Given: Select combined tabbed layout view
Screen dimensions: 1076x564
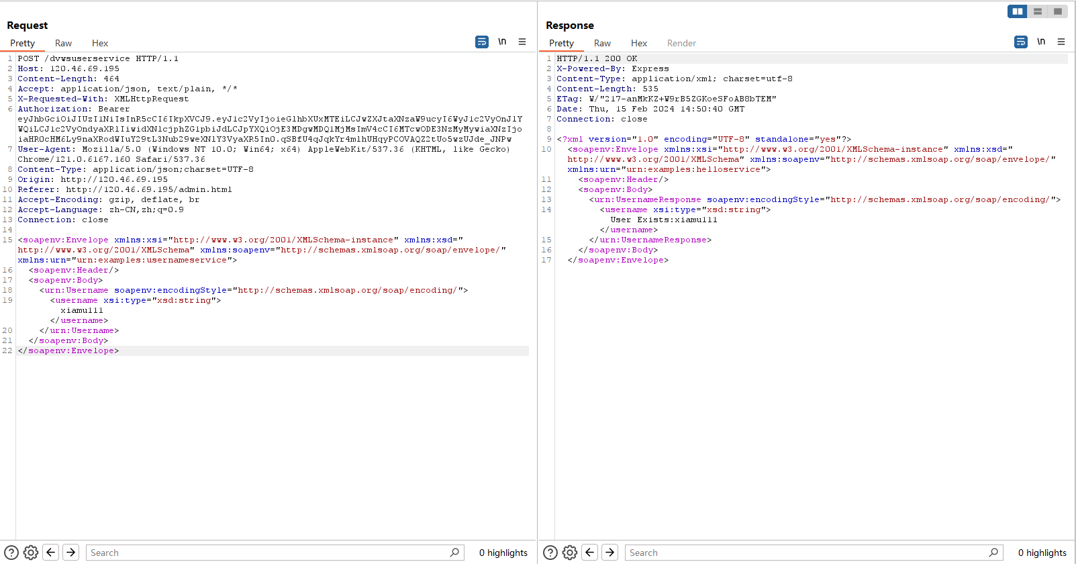Looking at the screenshot, I should coord(1058,11).
